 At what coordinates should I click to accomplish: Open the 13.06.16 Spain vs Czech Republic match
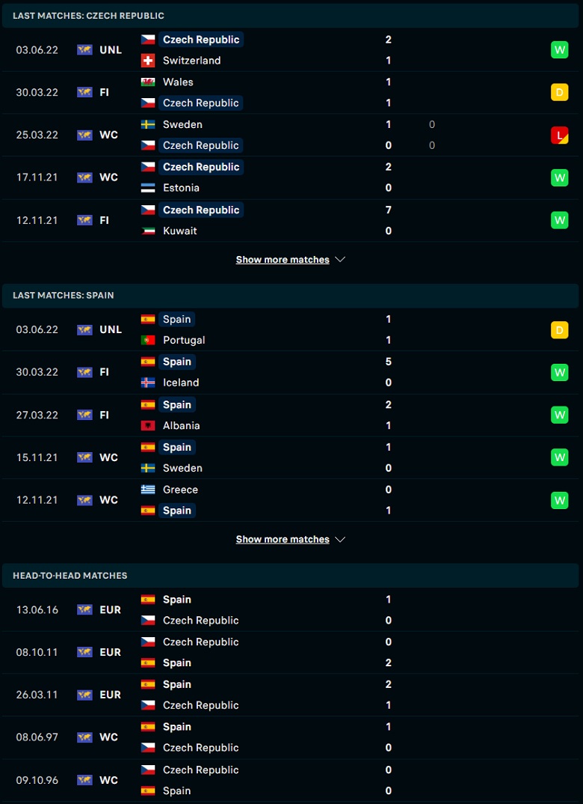291,609
